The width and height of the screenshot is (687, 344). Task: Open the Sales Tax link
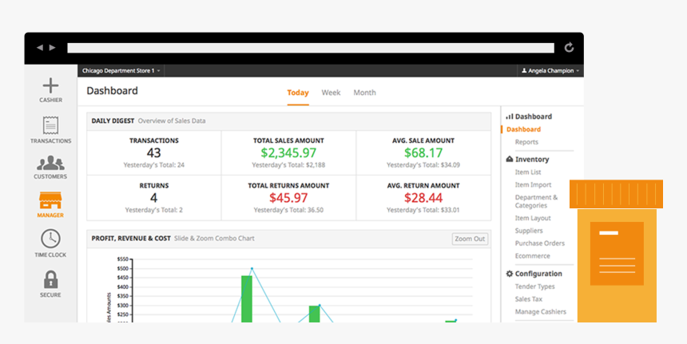point(528,299)
